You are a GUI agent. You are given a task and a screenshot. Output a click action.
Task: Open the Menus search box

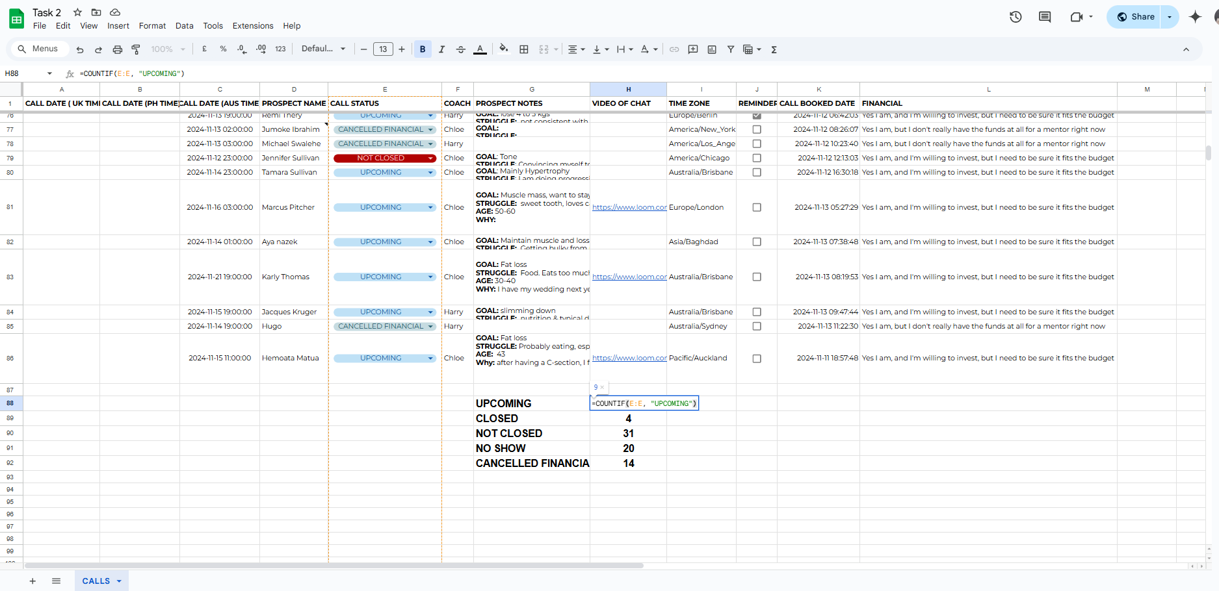point(38,49)
